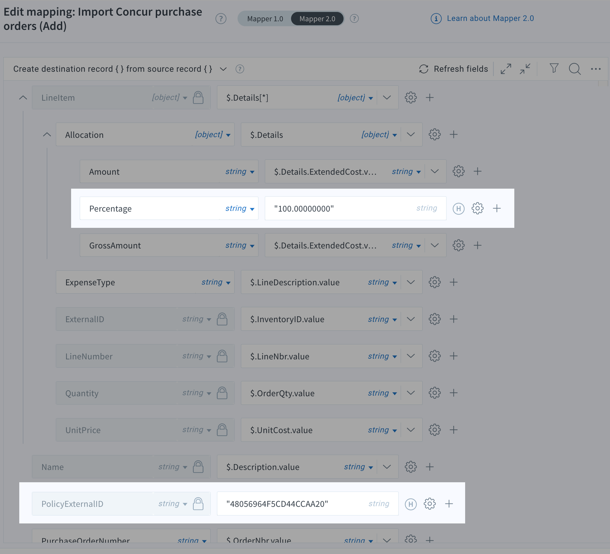Screen dimensions: 610x554
Task: Change $.InventoryID.value source data type
Action: [382, 319]
